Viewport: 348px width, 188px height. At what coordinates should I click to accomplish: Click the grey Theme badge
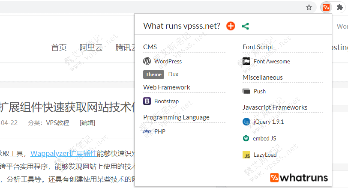153,75
